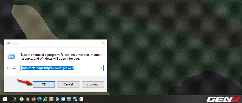Open Zalo from the taskbar
The image size is (242, 103).
(81, 99)
